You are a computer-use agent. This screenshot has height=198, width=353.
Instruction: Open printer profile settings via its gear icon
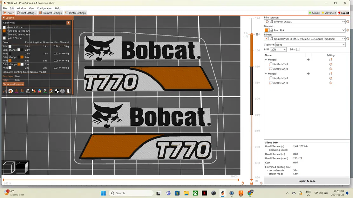pos(348,38)
